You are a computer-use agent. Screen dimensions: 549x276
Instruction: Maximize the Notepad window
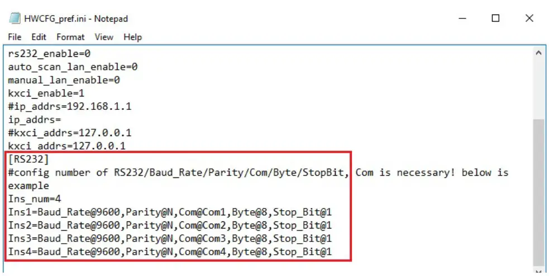point(495,18)
